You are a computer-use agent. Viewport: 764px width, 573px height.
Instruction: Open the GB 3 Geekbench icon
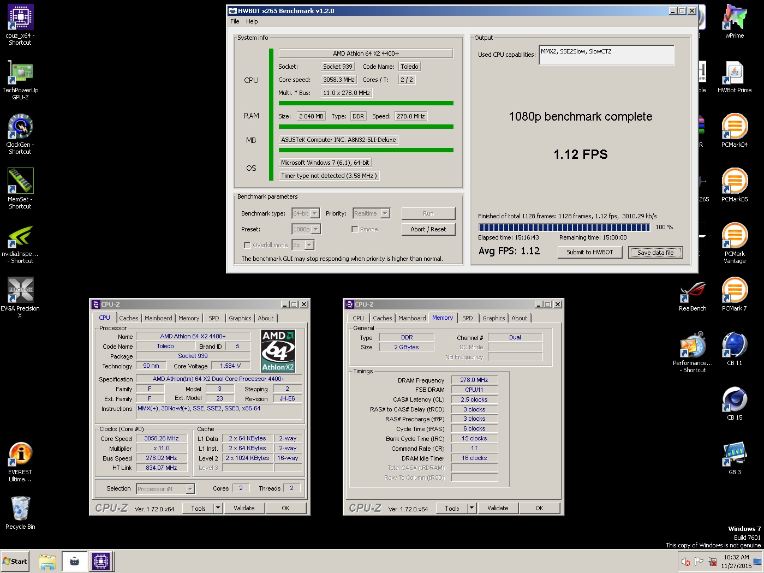point(735,457)
